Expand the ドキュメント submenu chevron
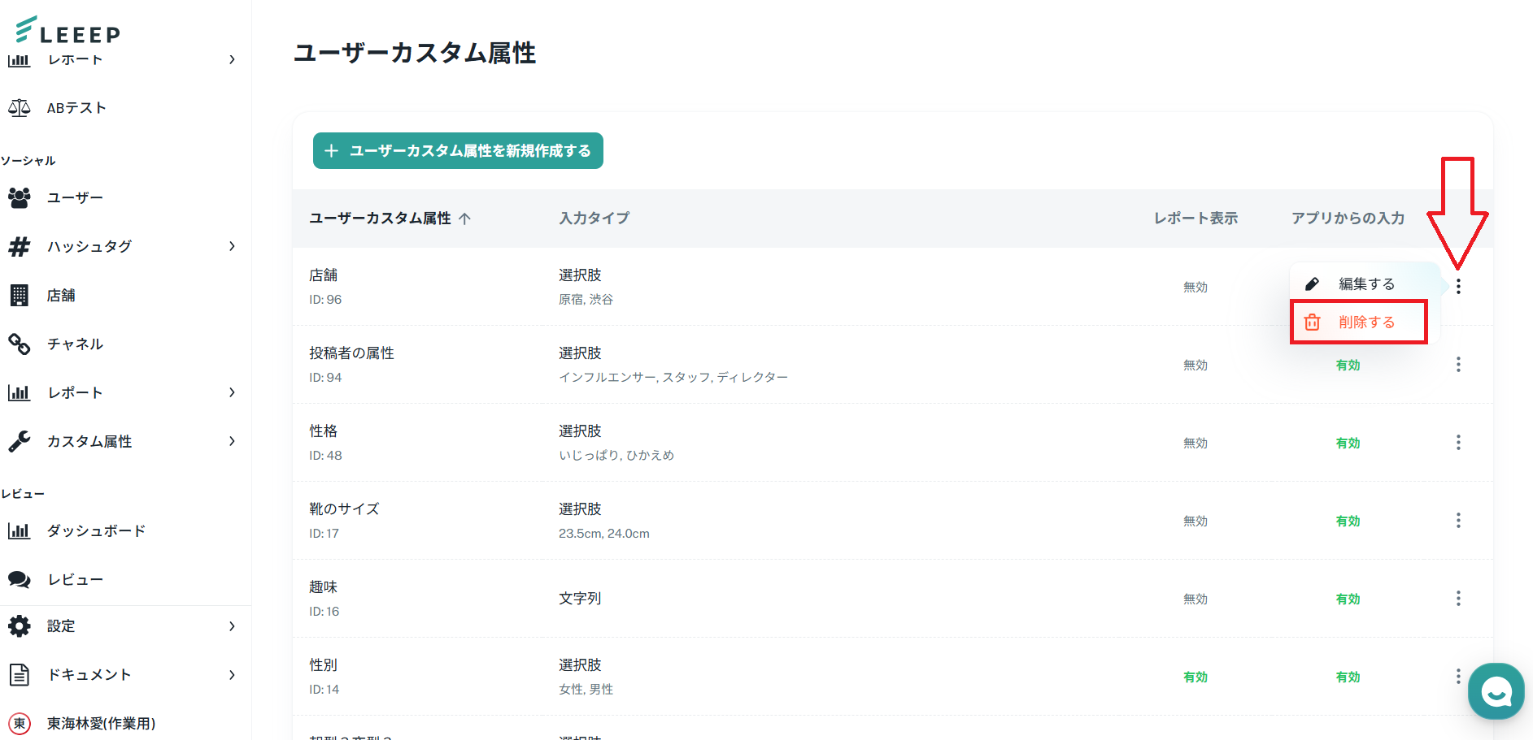The image size is (1533, 740). [232, 675]
